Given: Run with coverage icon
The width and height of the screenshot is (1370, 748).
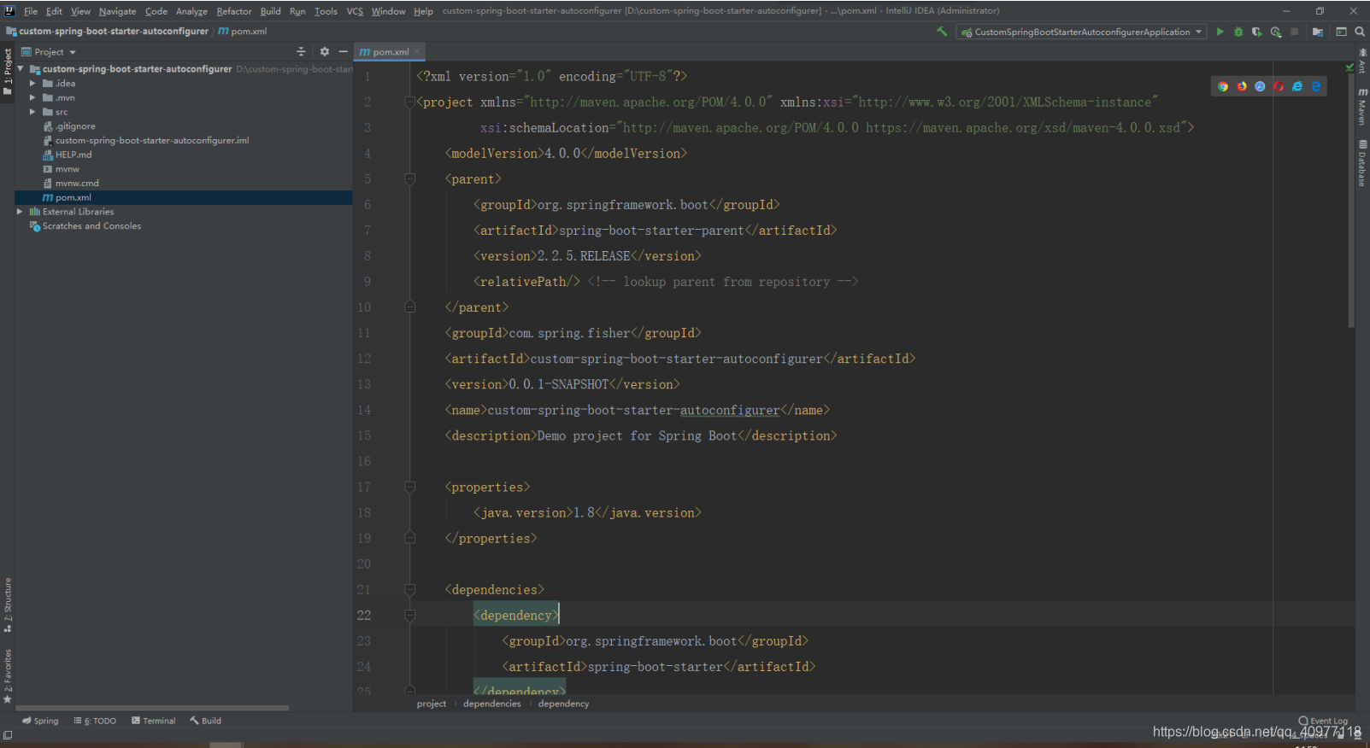Looking at the screenshot, I should 1256,32.
